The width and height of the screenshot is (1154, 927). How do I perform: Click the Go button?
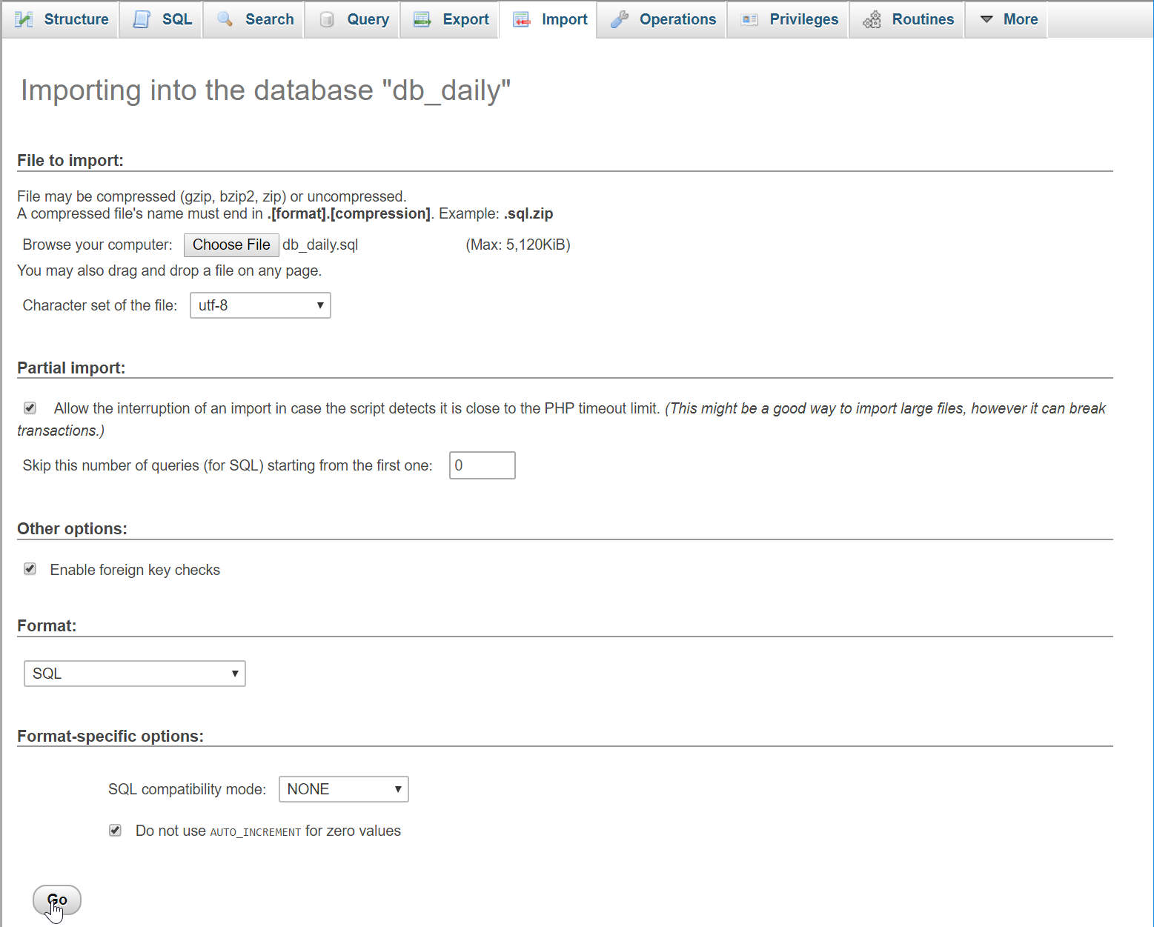tap(57, 900)
